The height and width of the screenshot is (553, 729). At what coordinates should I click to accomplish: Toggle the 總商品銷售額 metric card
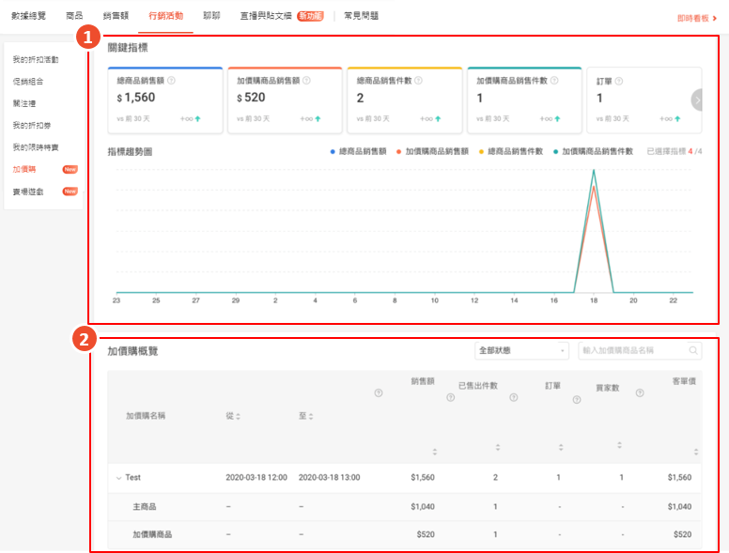tap(164, 100)
